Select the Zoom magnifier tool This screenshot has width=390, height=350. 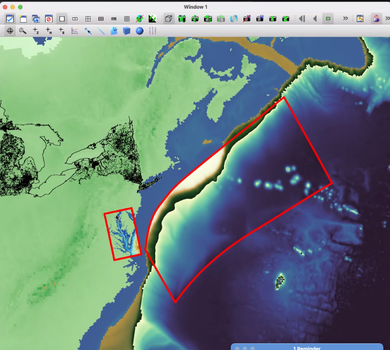click(23, 31)
